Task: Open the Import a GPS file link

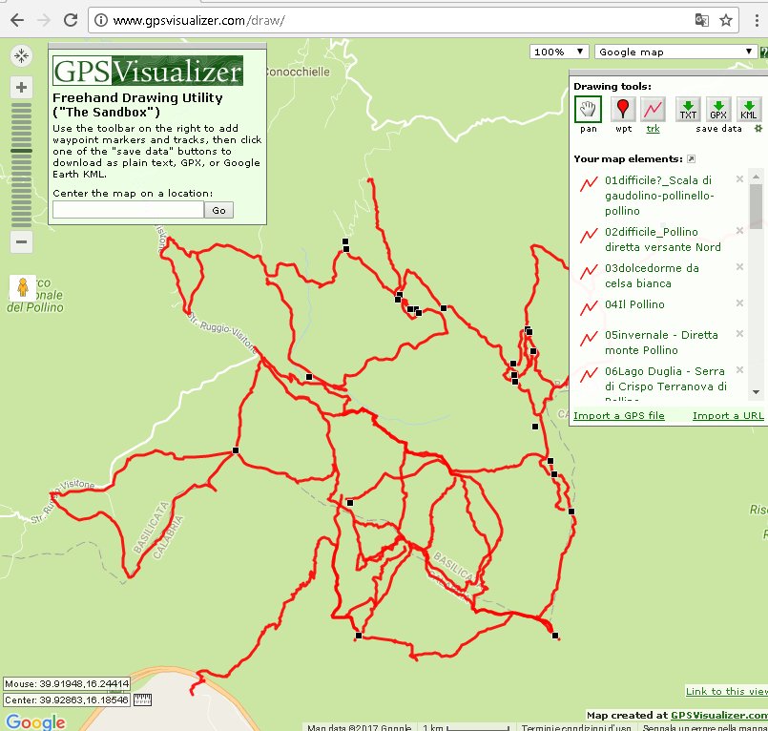Action: point(619,416)
